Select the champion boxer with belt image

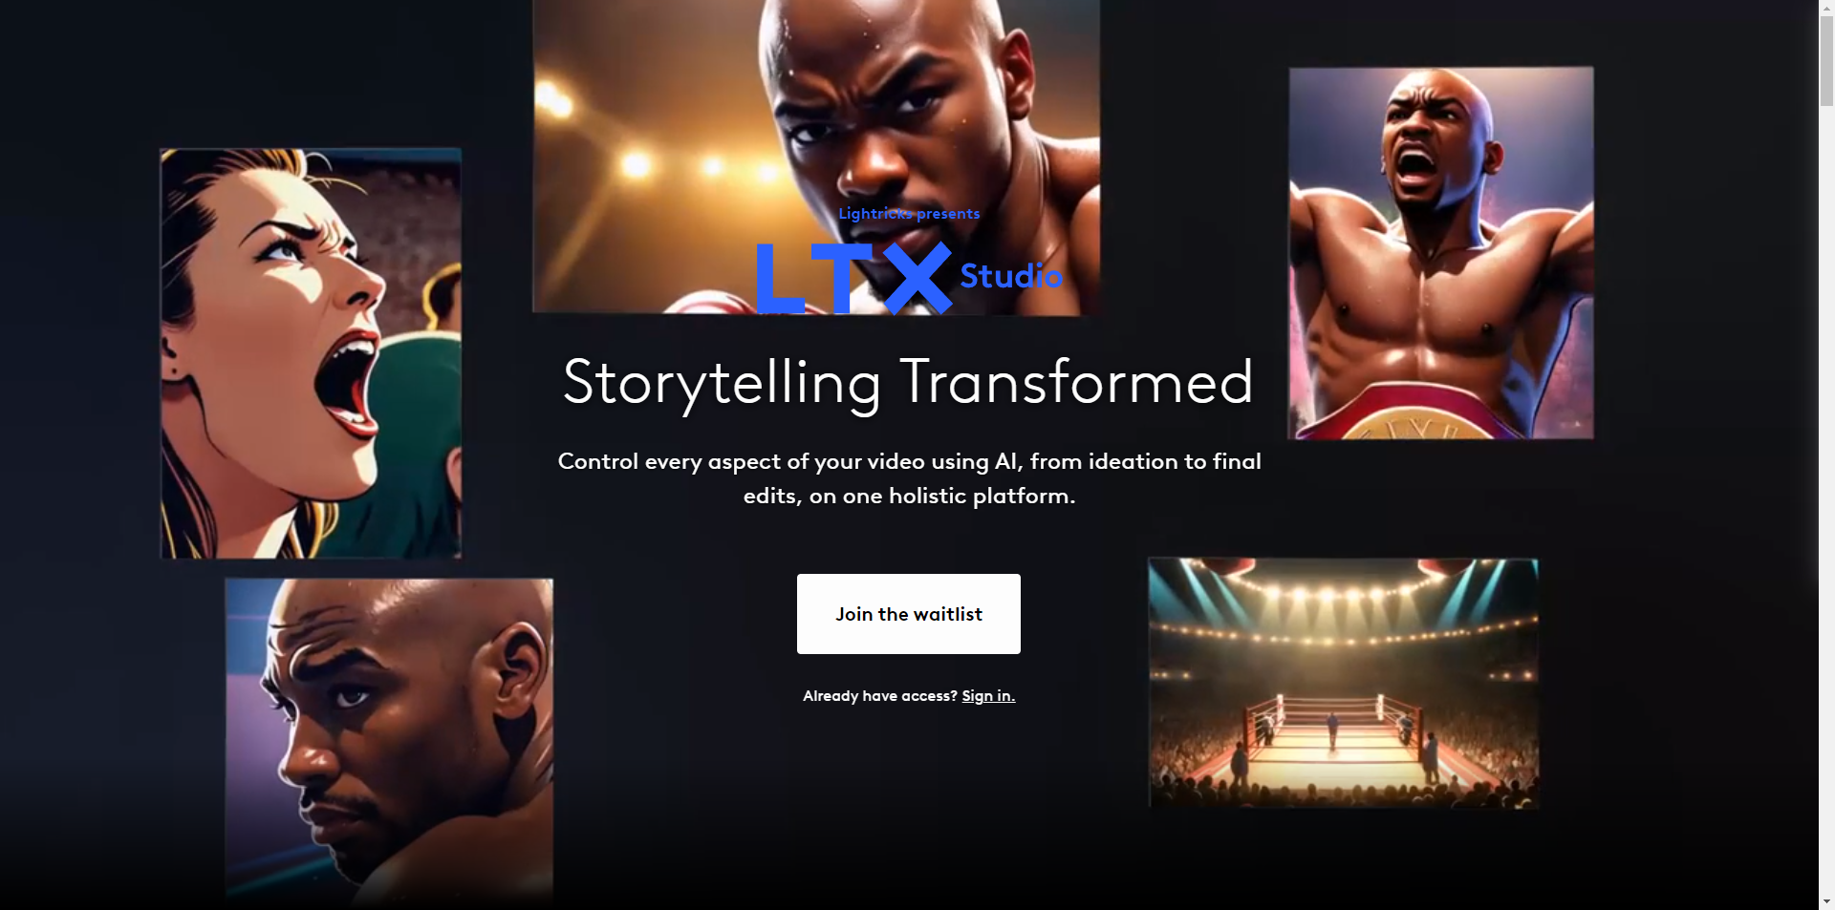coord(1441,253)
